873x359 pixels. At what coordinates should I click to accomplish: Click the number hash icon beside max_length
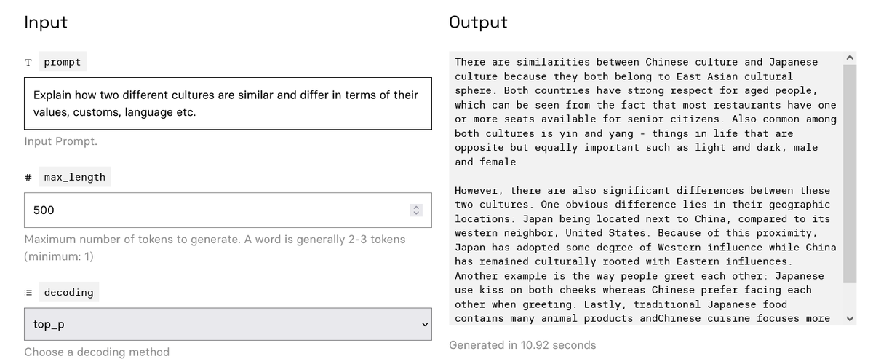coord(28,177)
